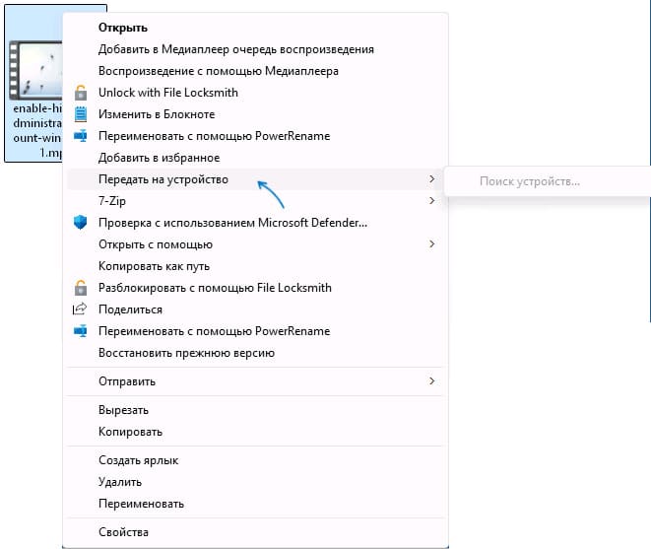Click the share icon next to Поделиться
The image size is (651, 549).
[x=80, y=309]
